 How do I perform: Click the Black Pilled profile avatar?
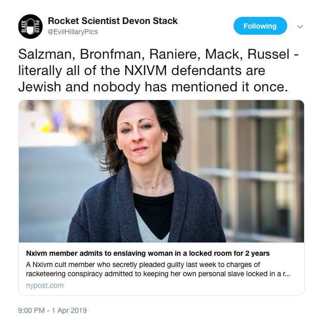click(30, 26)
